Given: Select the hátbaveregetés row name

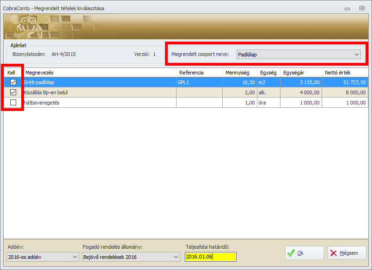Looking at the screenshot, I should point(42,103).
